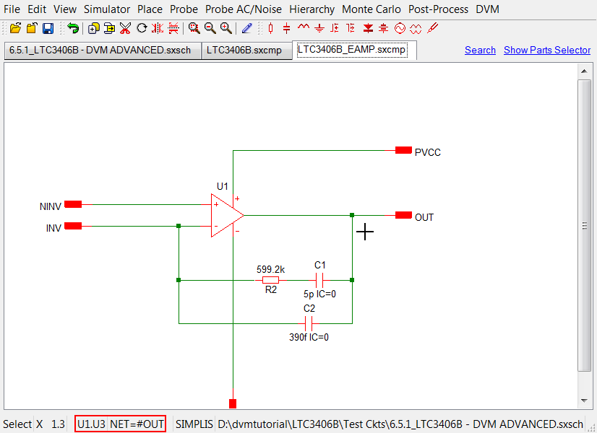Click the Open file folder icon
The width and height of the screenshot is (597, 433).
15,28
